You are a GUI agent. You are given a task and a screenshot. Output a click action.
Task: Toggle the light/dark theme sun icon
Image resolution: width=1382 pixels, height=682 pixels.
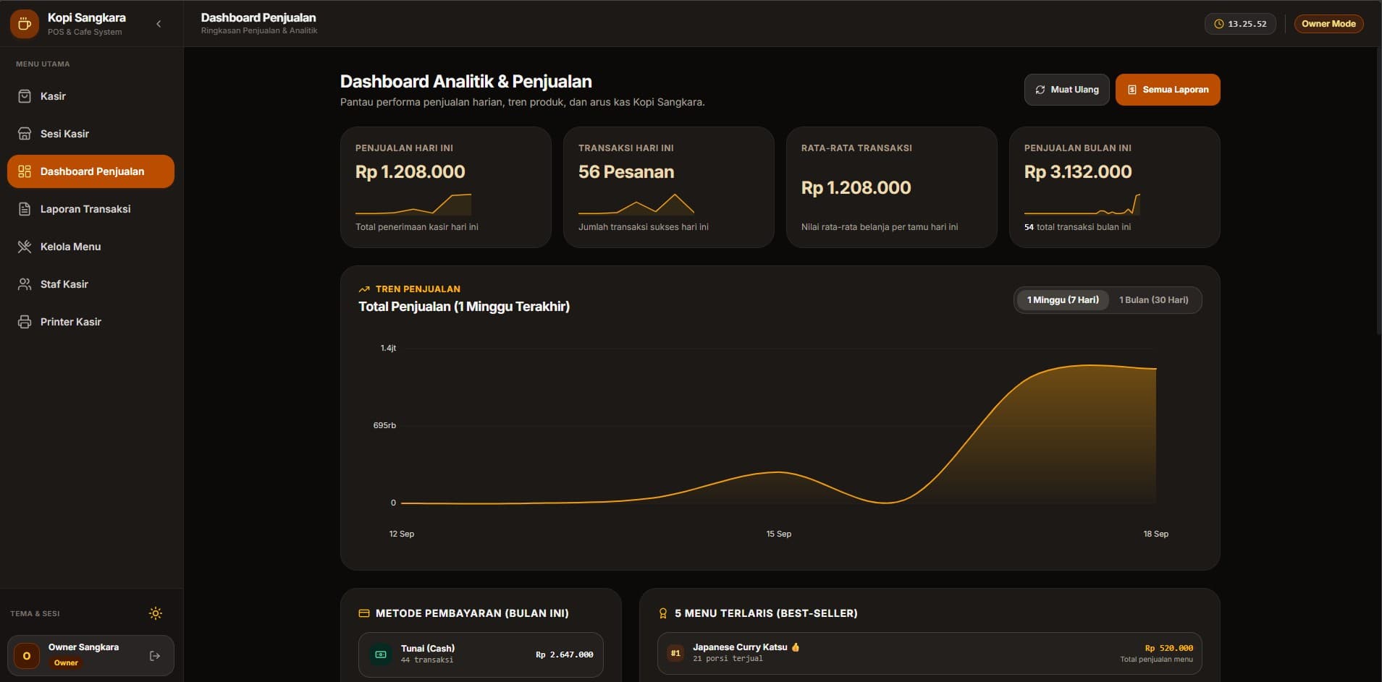click(156, 613)
